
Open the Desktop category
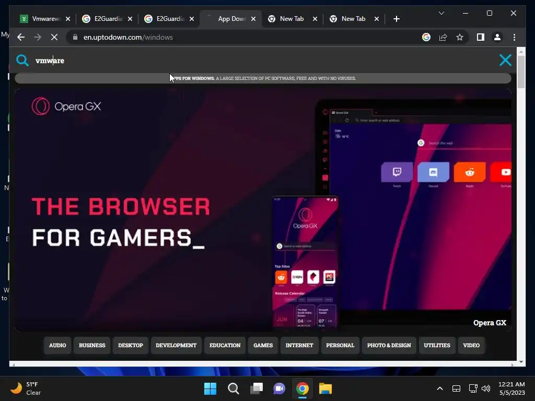[x=130, y=345]
